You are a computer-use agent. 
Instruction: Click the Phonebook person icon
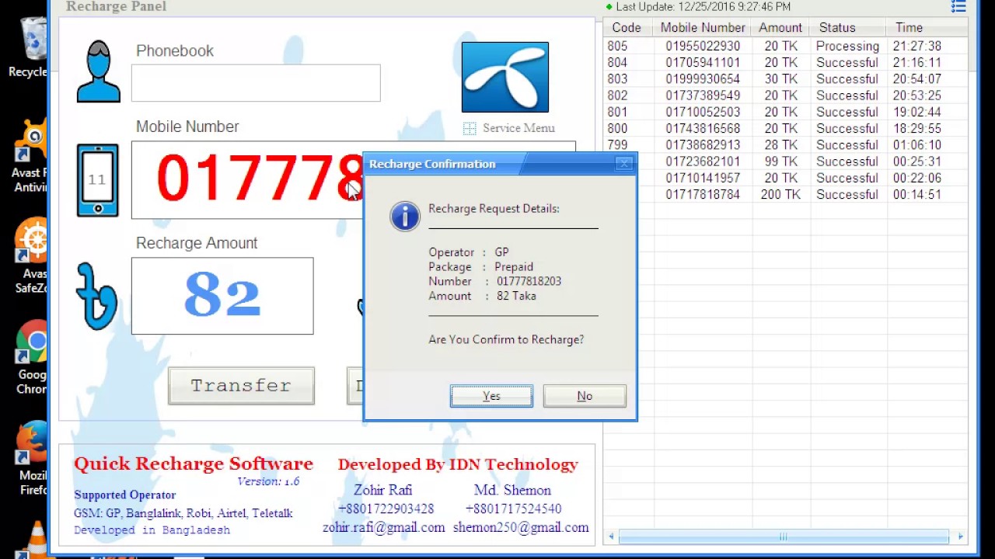98,71
